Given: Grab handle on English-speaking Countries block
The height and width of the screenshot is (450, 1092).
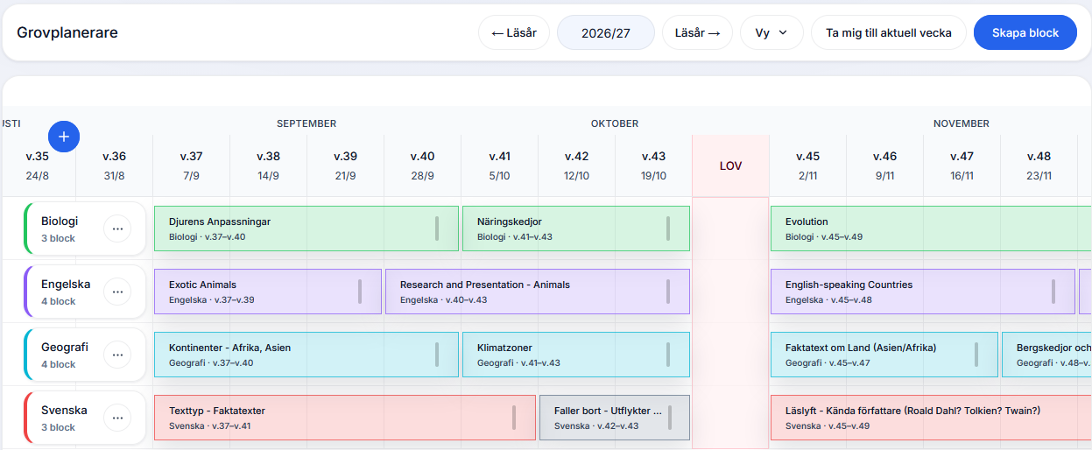Looking at the screenshot, I should (x=1053, y=292).
